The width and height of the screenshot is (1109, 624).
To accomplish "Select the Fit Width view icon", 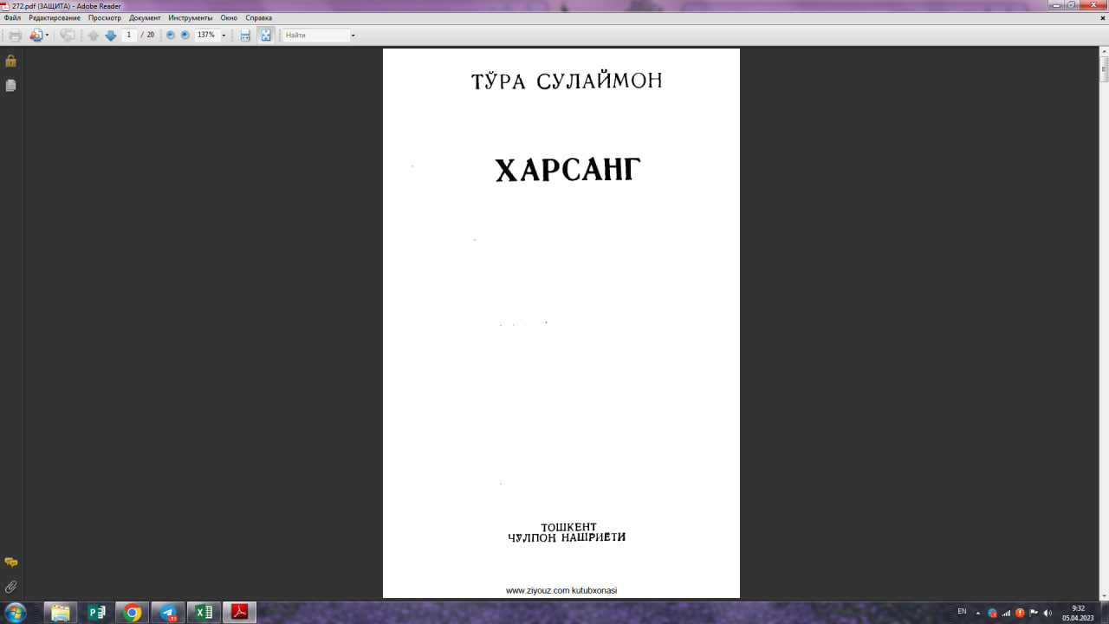I will (245, 35).
